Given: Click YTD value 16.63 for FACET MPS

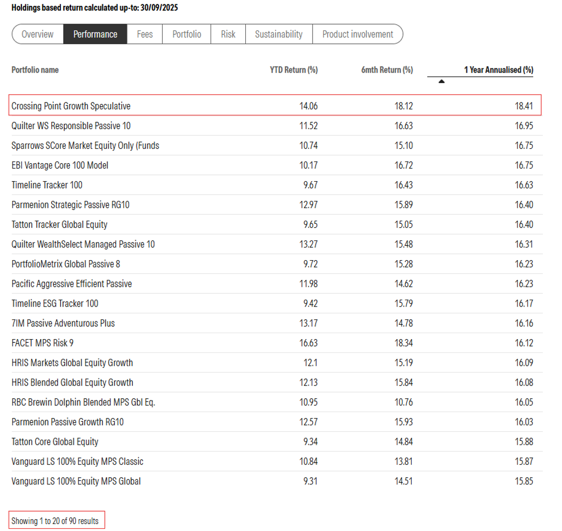Looking at the screenshot, I should pyautogui.click(x=309, y=343).
